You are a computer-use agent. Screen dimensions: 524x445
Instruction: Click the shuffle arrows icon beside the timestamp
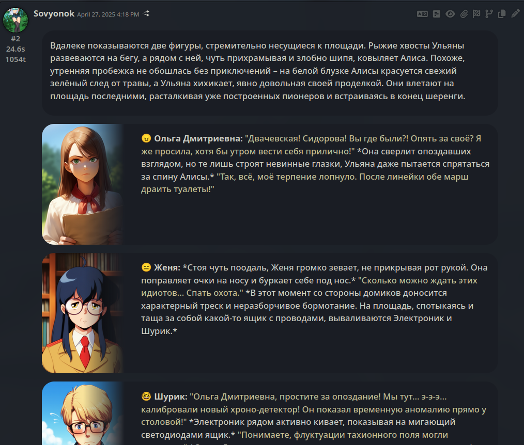(146, 14)
